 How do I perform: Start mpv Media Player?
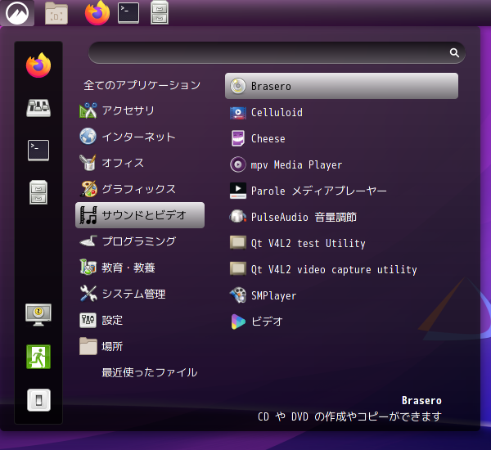[x=341, y=164]
